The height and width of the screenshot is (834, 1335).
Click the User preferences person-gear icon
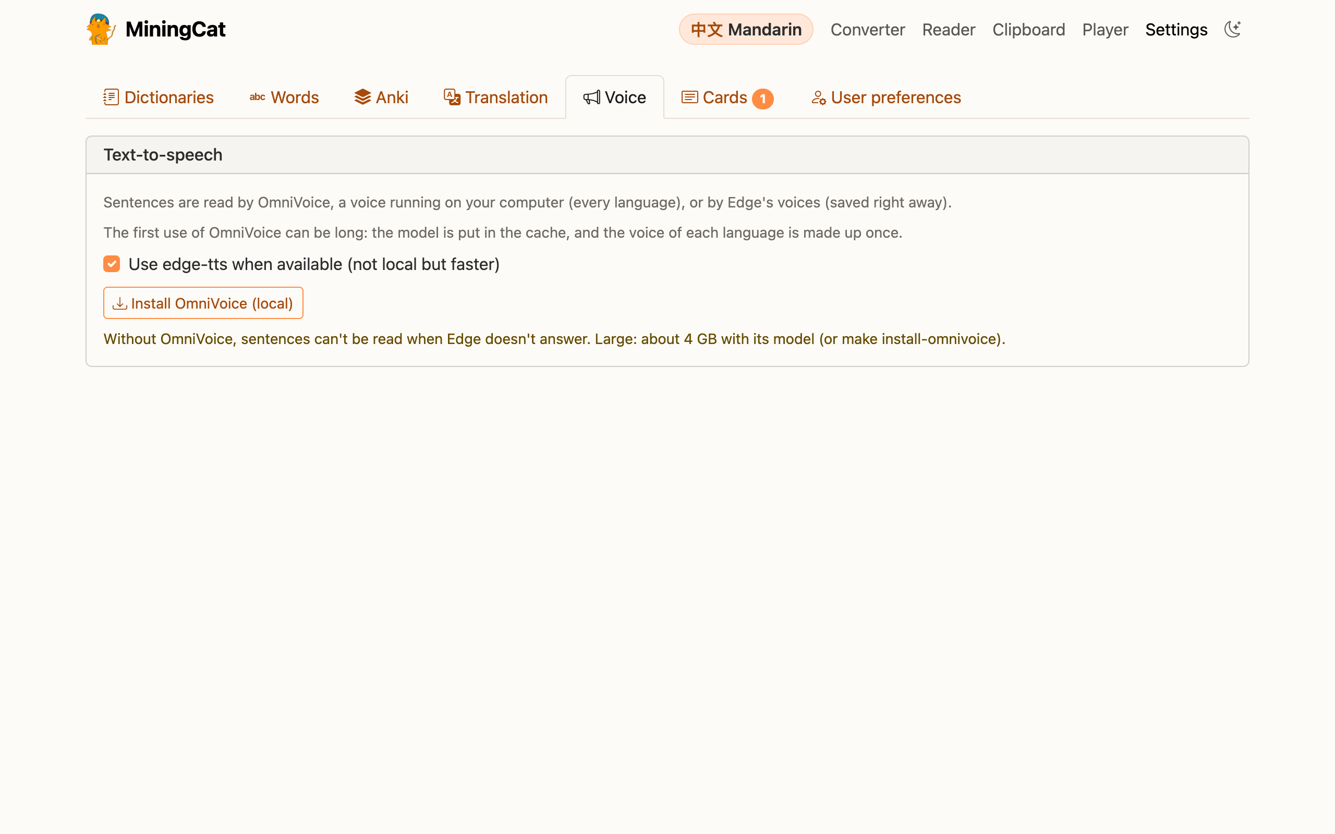click(819, 97)
